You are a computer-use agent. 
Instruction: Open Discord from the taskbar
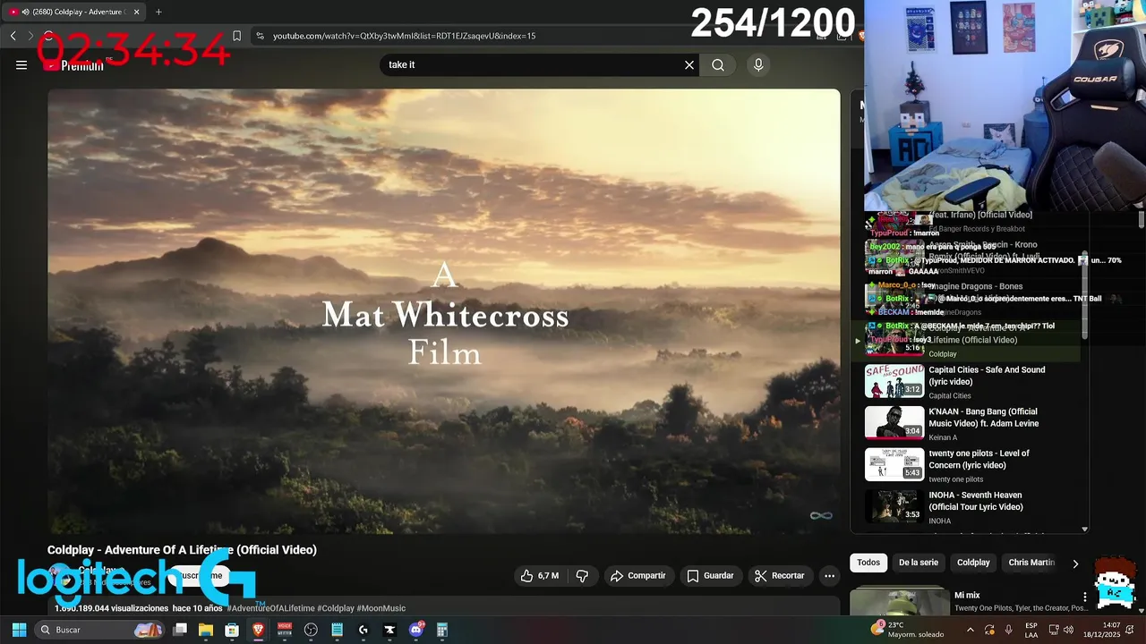(416, 630)
